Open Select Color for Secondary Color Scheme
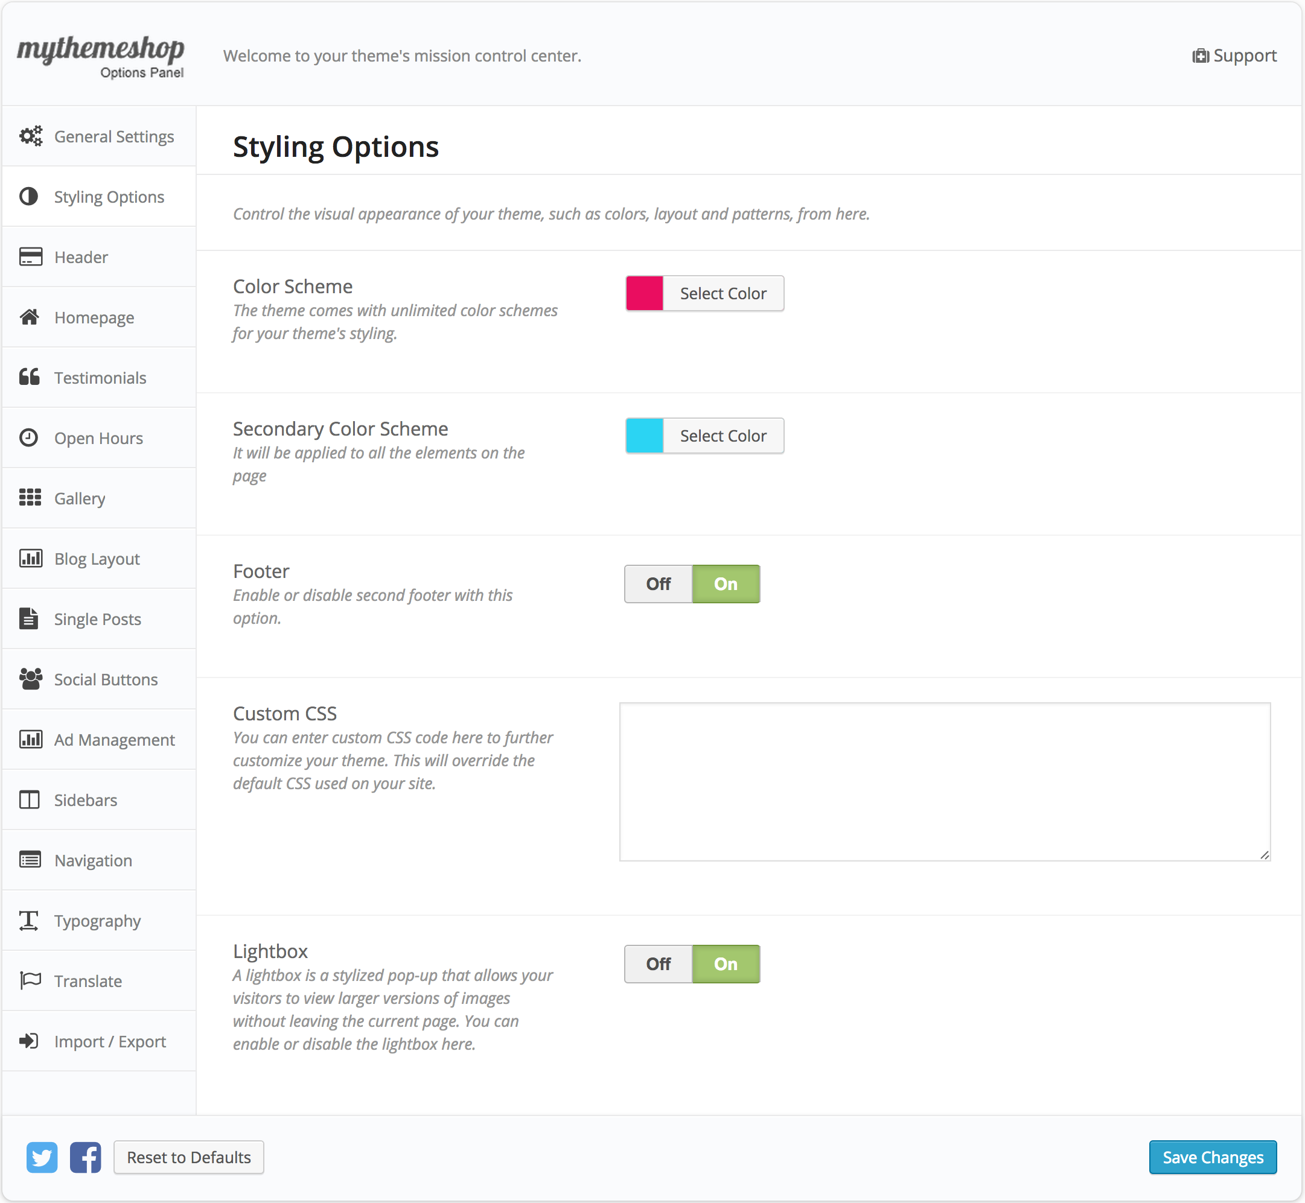 [723, 436]
